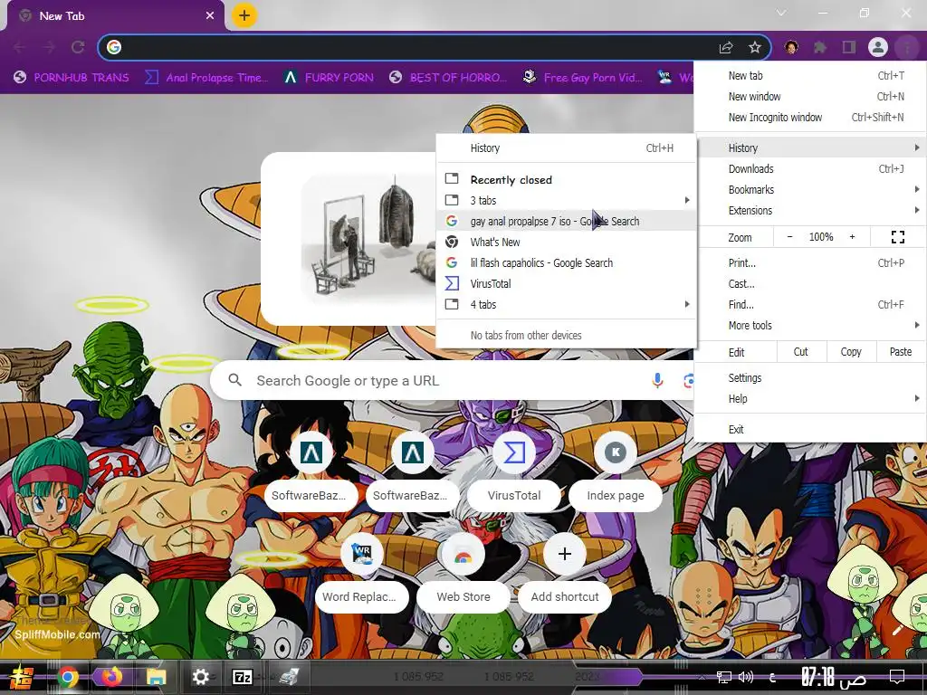The width and height of the screenshot is (927, 695).
Task: Click the Add shortcut plus tile
Action: (565, 574)
